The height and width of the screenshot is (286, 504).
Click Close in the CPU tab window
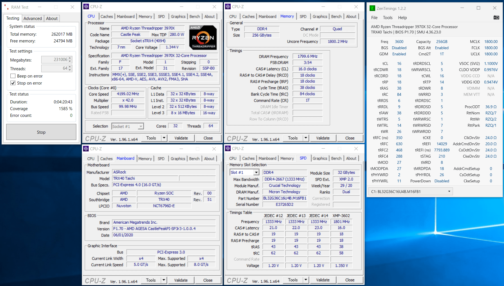(208, 138)
